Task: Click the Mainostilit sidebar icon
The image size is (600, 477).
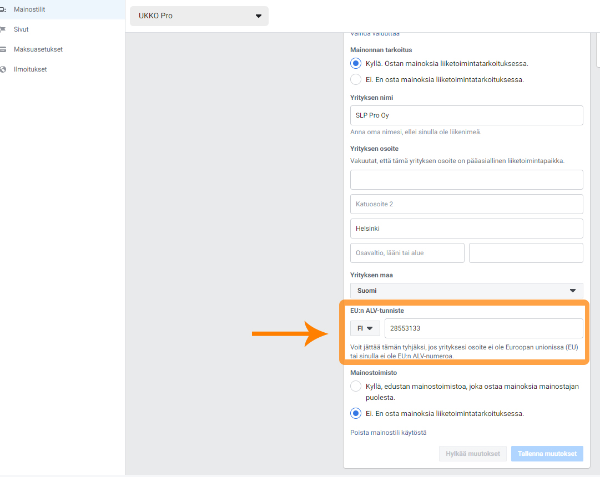Action: tap(3, 9)
